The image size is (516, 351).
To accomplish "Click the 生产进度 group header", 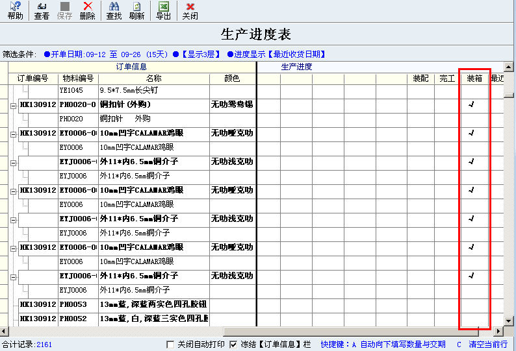I will pos(296,67).
